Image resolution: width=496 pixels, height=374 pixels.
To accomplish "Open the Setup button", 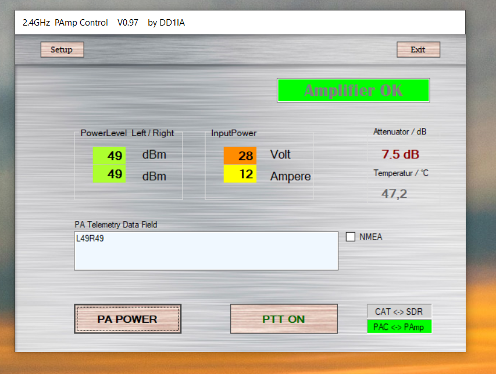I will (x=62, y=49).
